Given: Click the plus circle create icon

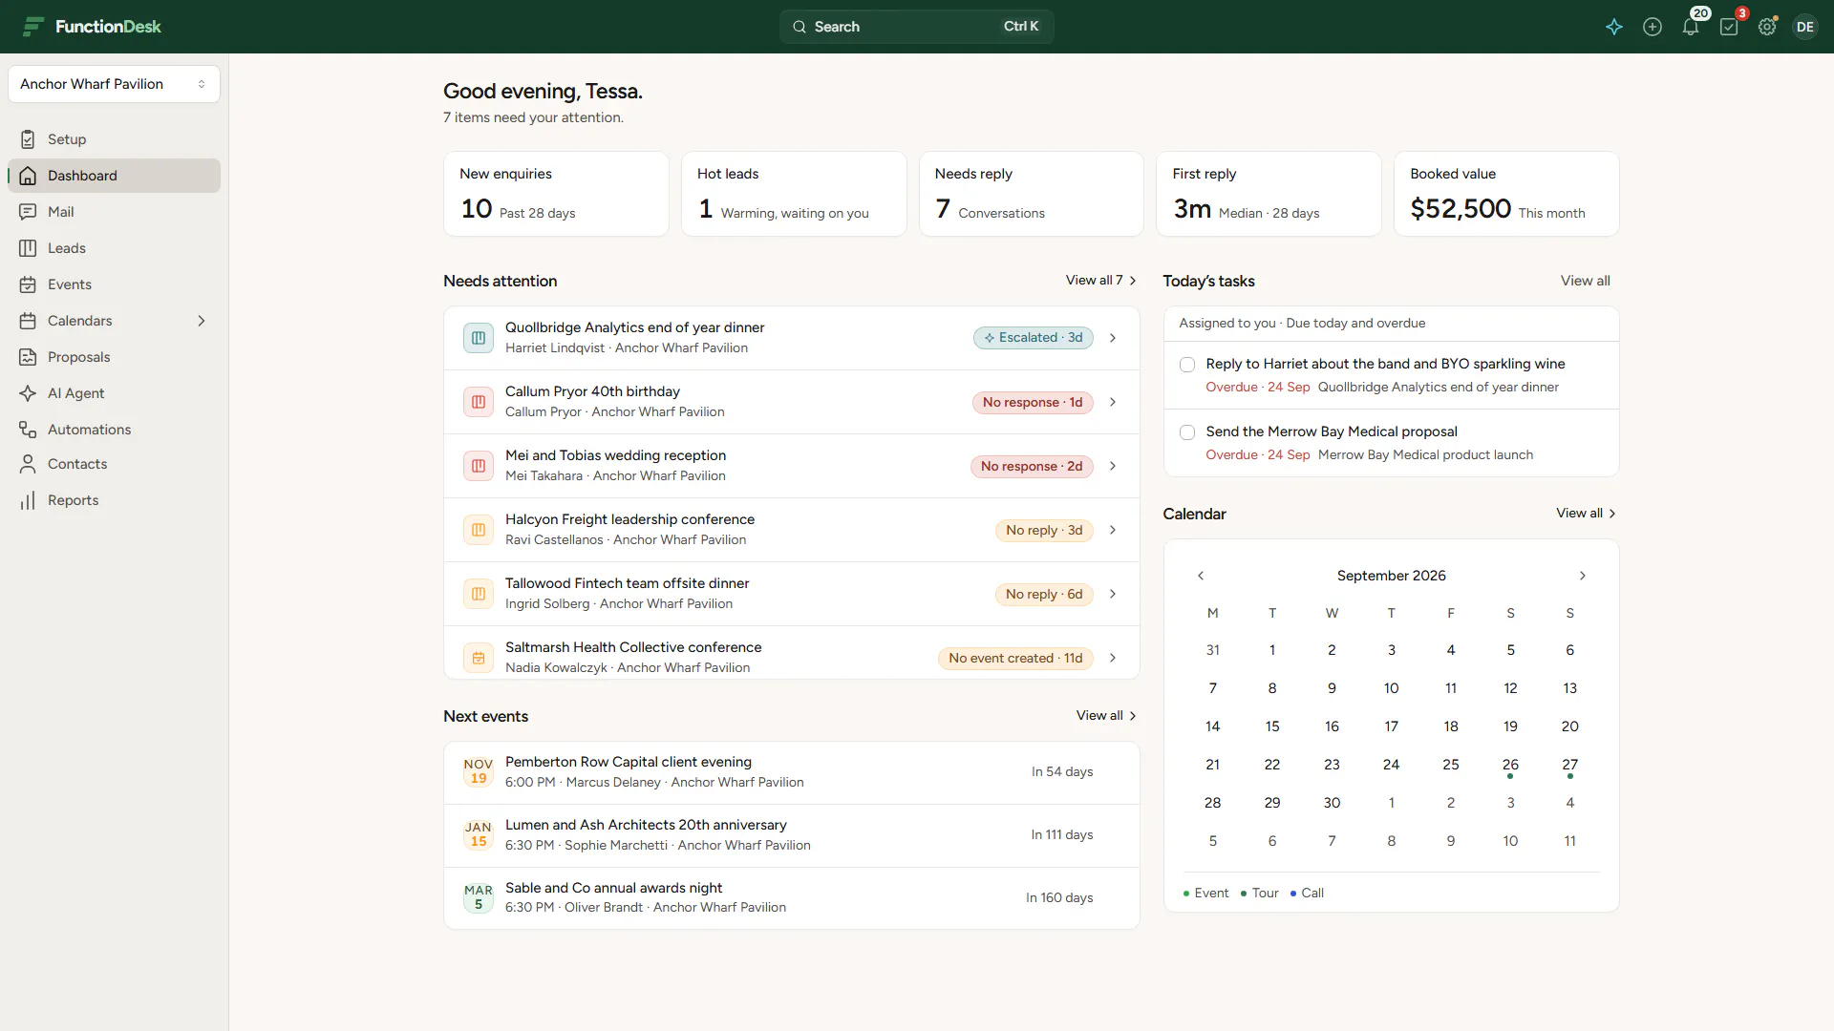Looking at the screenshot, I should click(x=1653, y=27).
